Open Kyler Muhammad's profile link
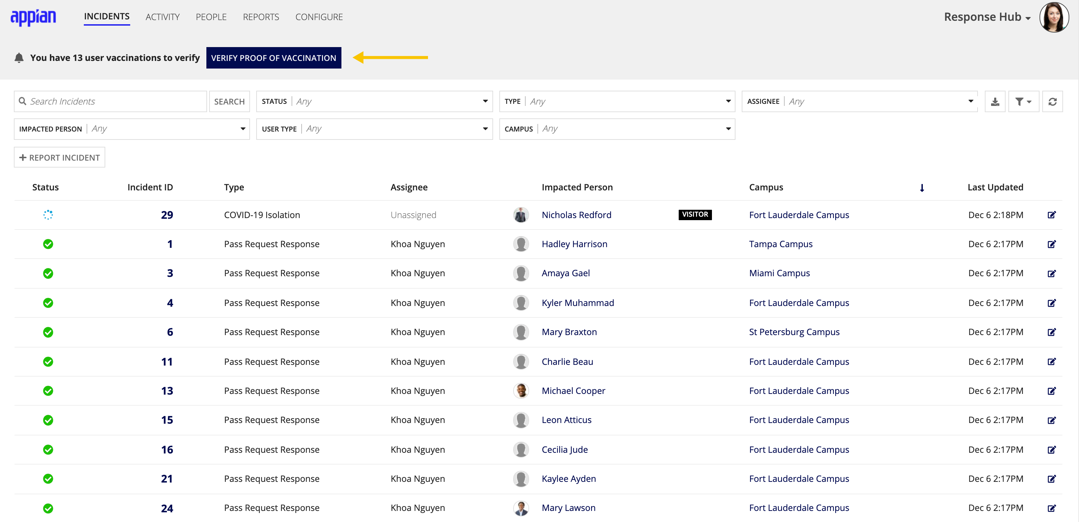 578,303
